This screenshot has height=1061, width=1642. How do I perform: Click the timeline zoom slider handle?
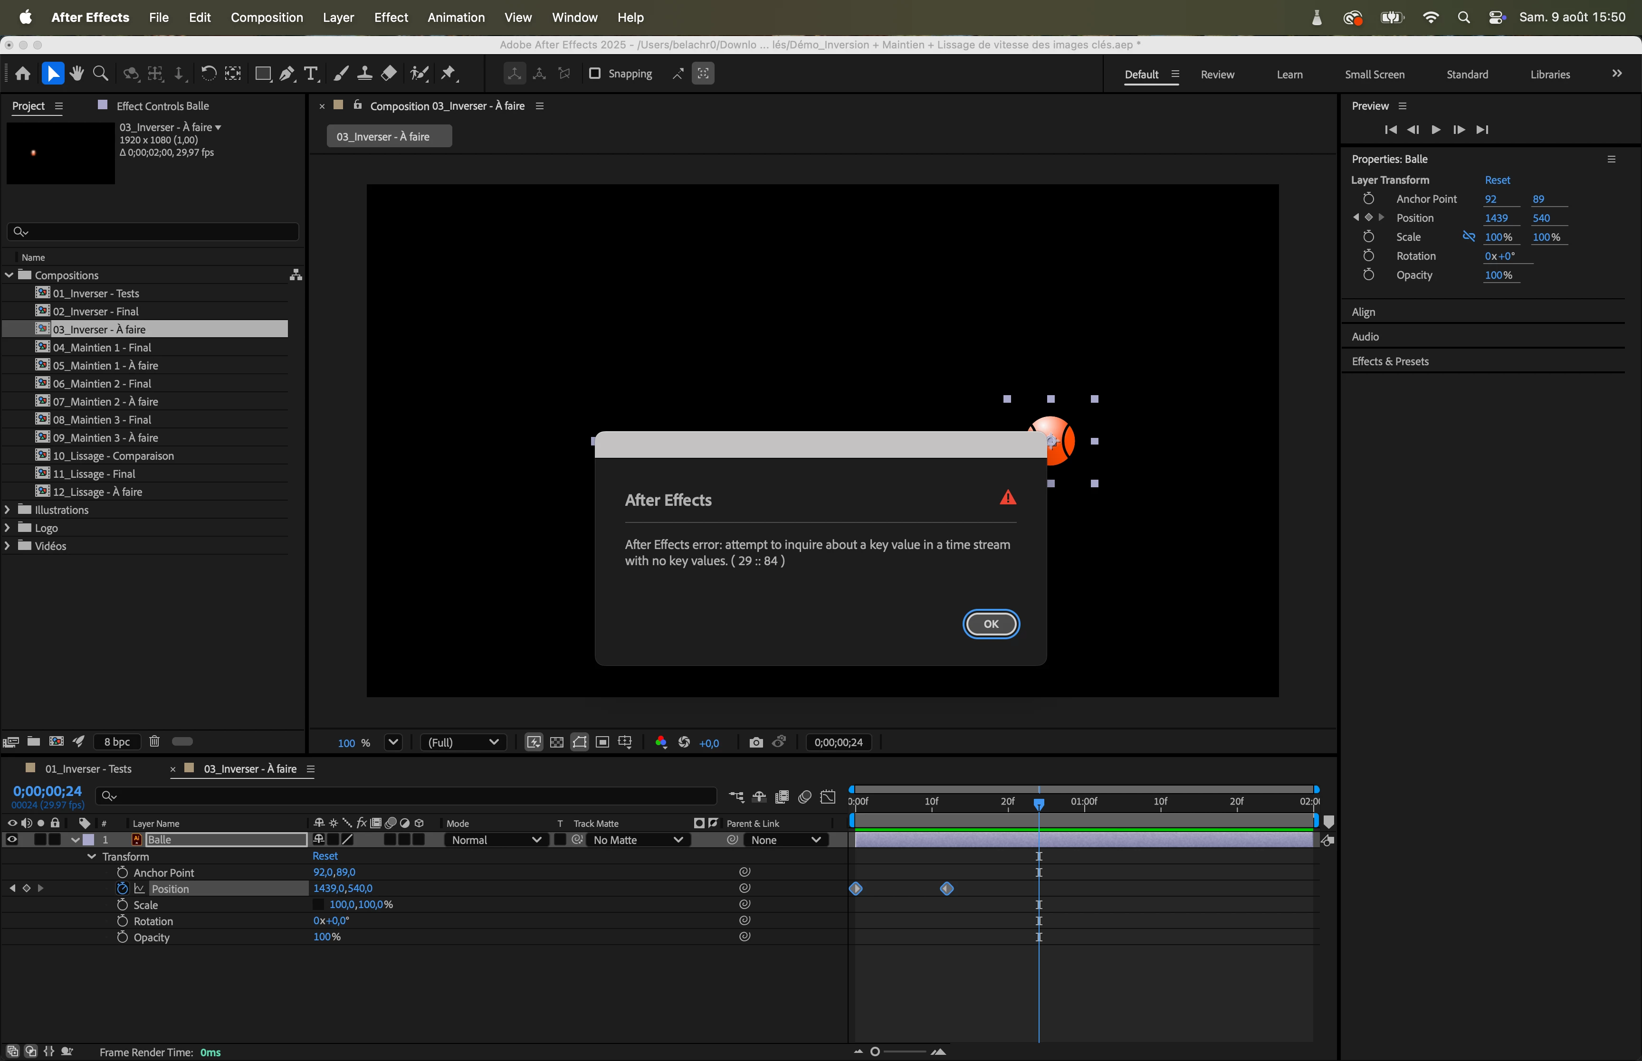pyautogui.click(x=875, y=1052)
